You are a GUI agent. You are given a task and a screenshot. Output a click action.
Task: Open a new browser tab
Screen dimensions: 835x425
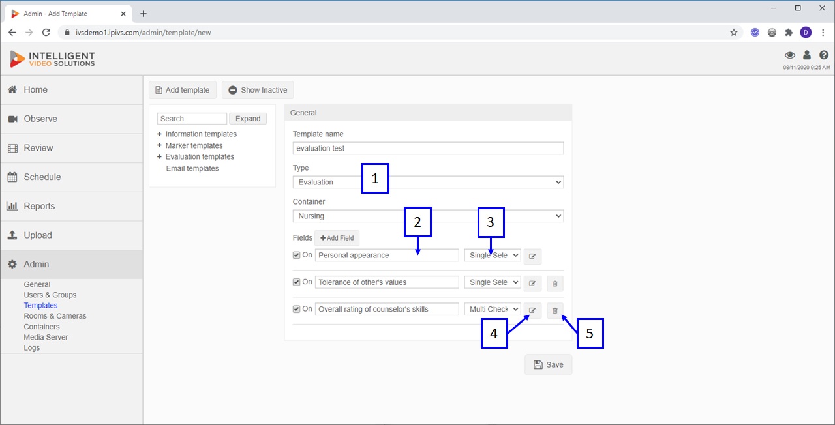144,13
